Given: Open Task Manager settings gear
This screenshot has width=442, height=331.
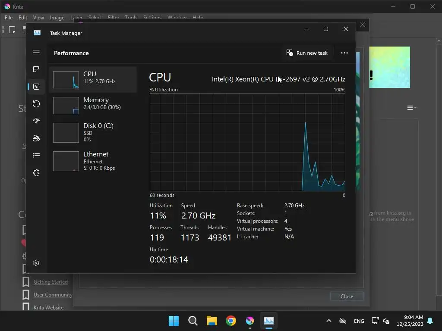Looking at the screenshot, I should [36, 263].
